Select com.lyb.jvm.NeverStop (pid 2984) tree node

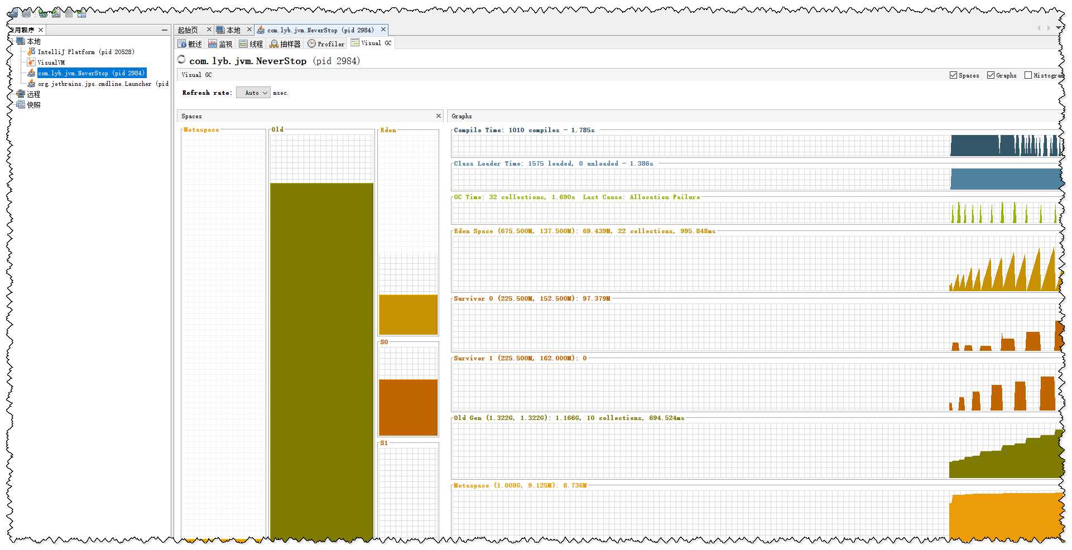tap(92, 73)
